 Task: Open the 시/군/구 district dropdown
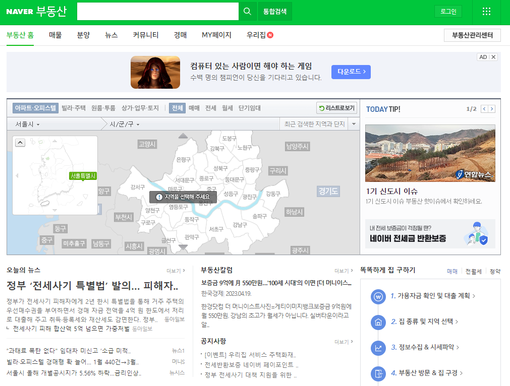tap(125, 124)
